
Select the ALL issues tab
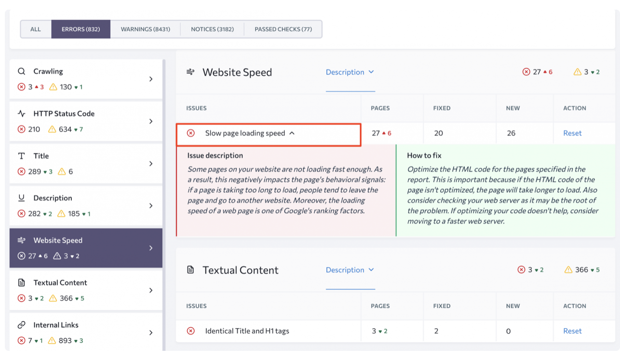[x=36, y=29]
